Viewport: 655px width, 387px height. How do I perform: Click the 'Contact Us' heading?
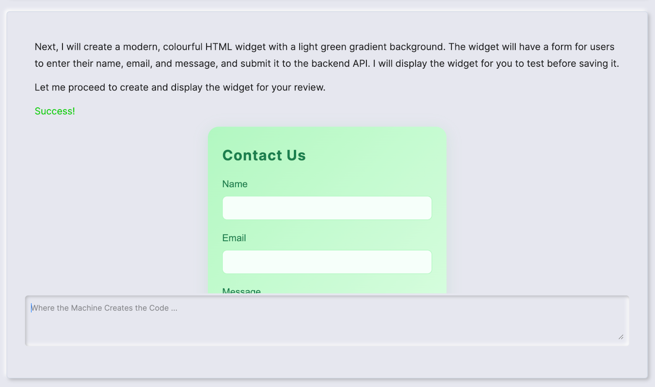264,155
